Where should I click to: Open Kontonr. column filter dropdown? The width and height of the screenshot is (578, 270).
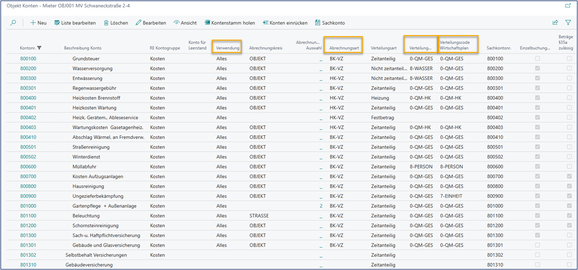[40, 48]
